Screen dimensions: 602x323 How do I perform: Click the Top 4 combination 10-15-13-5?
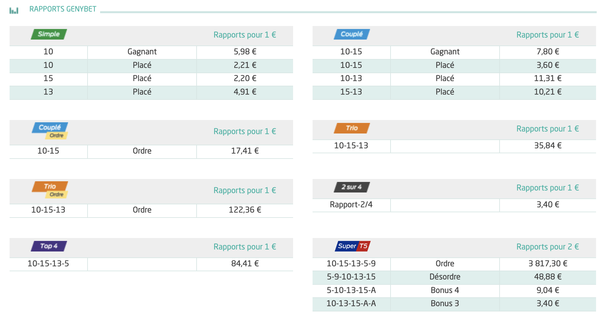48,264
